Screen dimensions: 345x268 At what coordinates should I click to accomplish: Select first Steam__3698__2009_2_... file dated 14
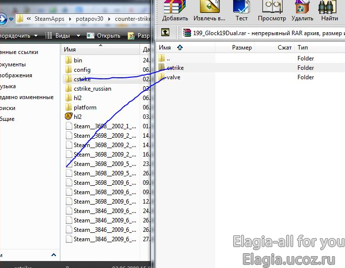(105, 136)
